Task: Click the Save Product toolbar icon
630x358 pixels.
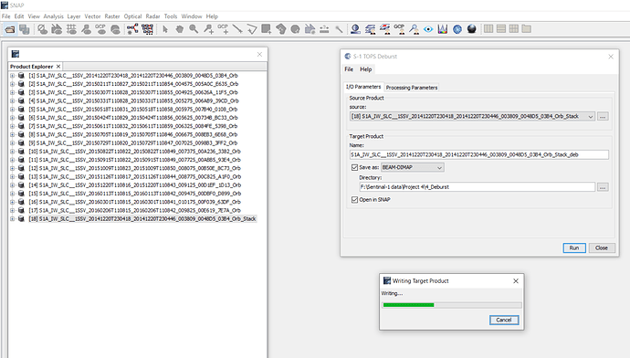Action: pyautogui.click(x=25, y=29)
